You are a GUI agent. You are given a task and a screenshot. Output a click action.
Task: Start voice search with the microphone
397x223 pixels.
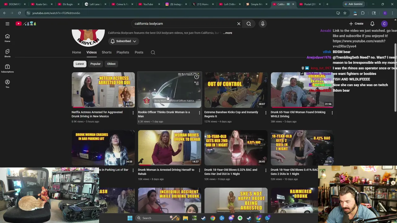pos(263,24)
